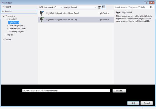Expand the Other Project Types arrow
This screenshot has width=156, height=109.
click(7, 28)
